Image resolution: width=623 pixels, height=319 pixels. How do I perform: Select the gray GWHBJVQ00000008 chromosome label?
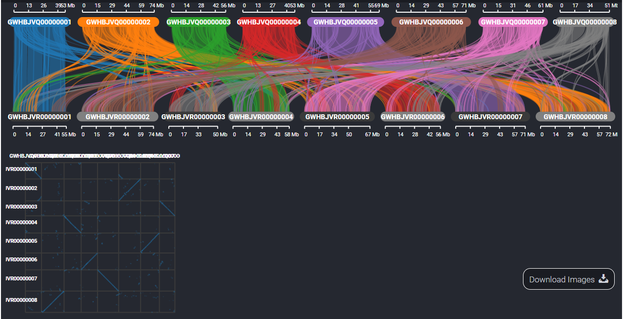point(584,22)
